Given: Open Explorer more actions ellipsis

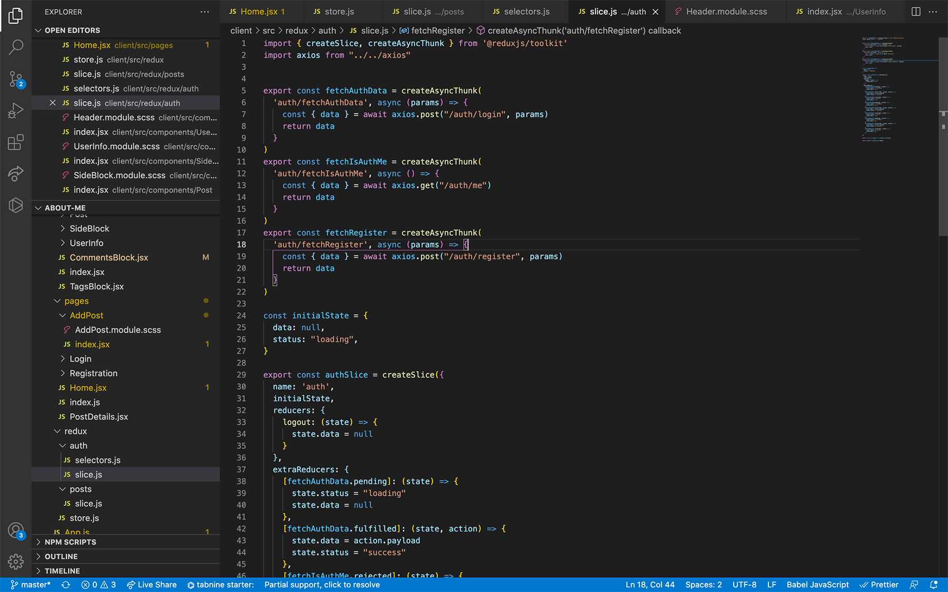Looking at the screenshot, I should pyautogui.click(x=205, y=12).
